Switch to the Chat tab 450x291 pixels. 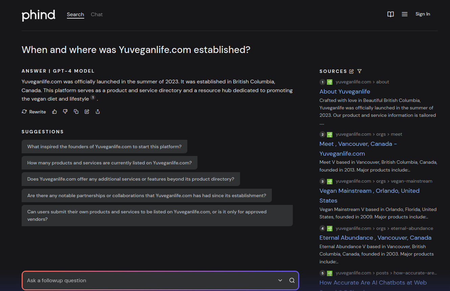coord(97,15)
